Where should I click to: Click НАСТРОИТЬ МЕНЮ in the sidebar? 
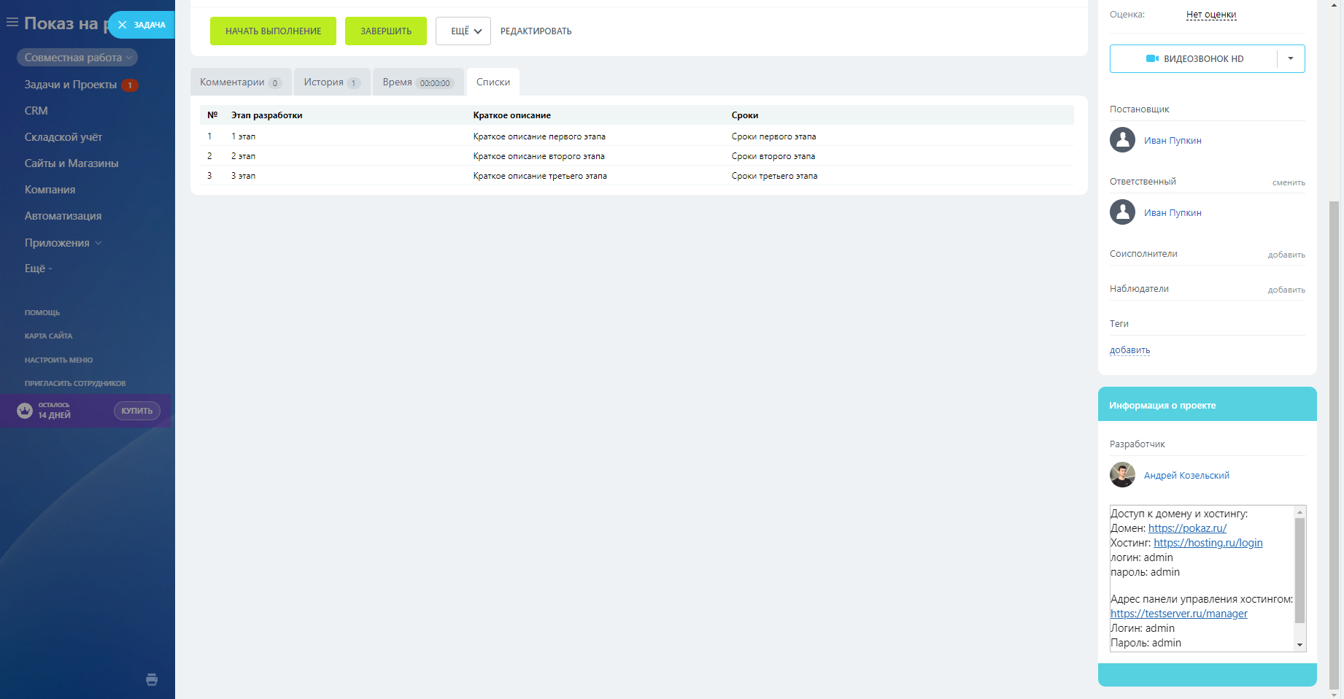tap(58, 360)
